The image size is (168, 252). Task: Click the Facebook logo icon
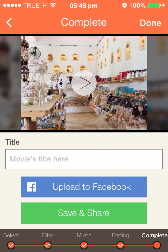(32, 187)
